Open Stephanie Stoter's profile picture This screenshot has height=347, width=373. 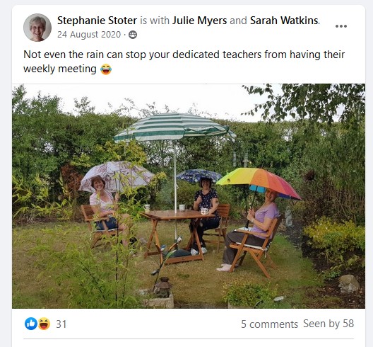37,28
